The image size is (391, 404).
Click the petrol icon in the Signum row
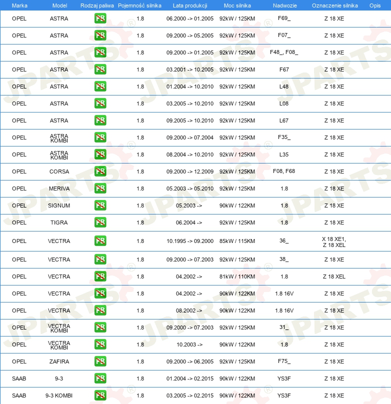pyautogui.click(x=100, y=205)
